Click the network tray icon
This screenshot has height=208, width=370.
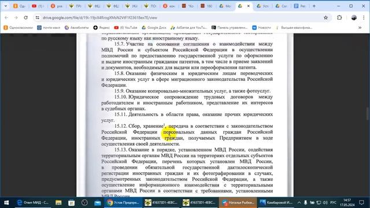tap(319, 203)
